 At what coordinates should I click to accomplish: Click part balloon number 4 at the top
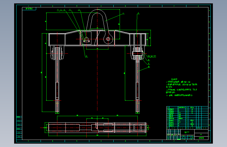click(70, 10)
